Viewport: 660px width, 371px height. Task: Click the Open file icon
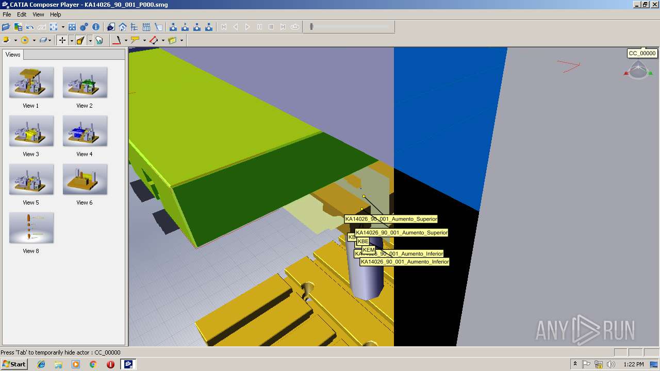(6, 27)
